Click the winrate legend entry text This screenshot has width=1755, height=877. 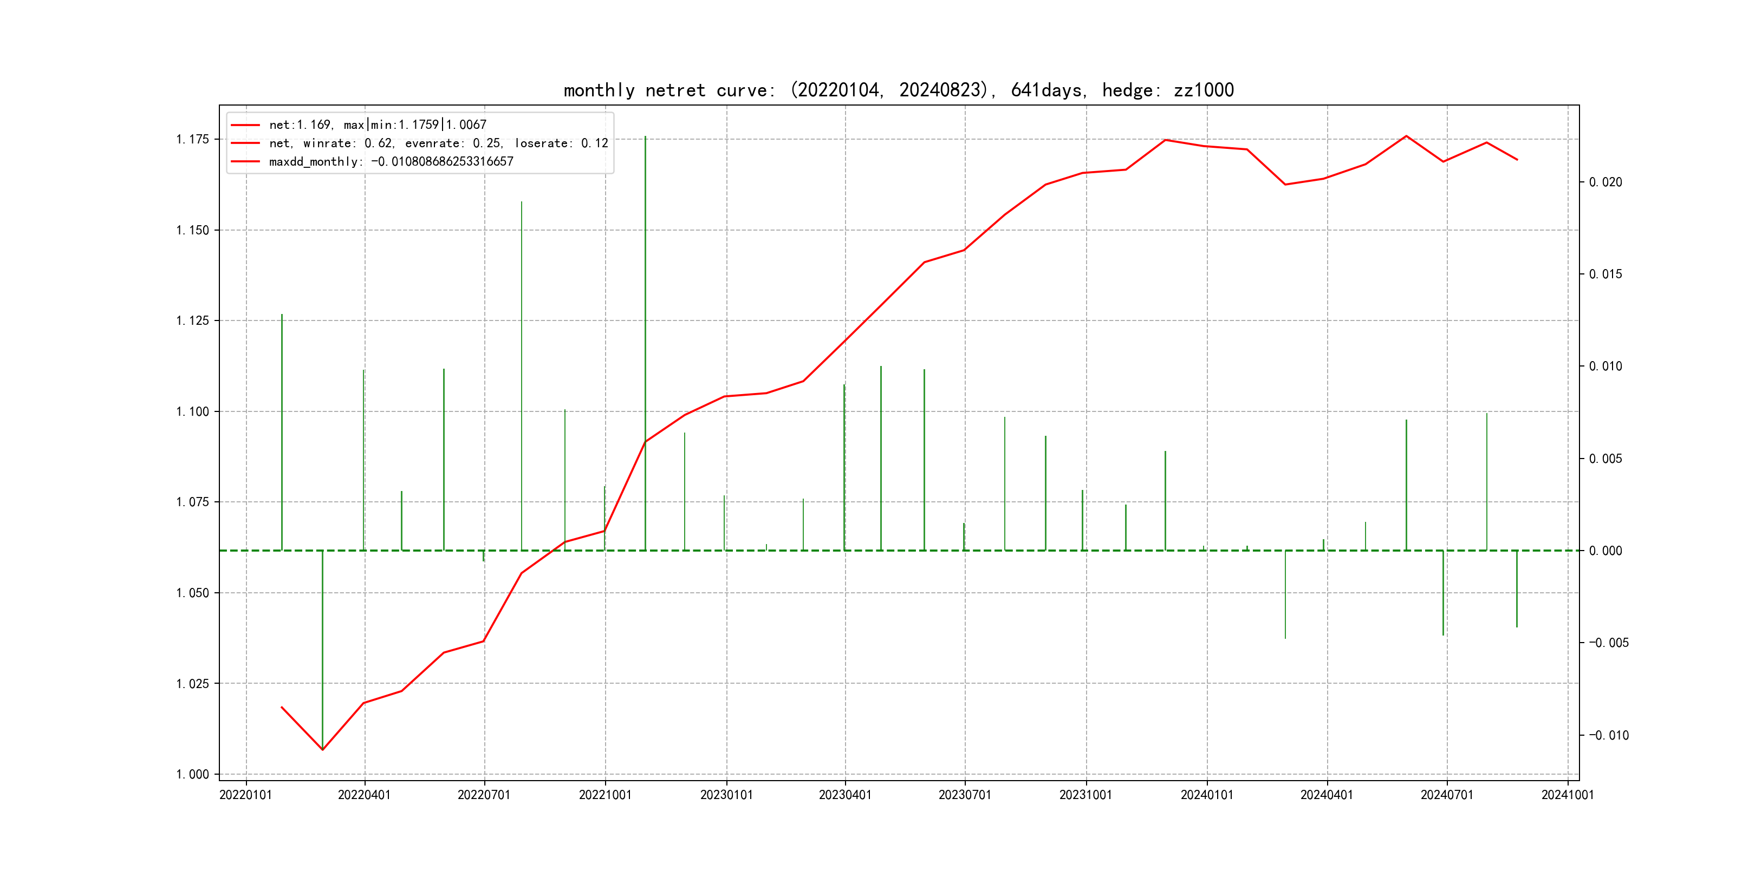pos(438,143)
